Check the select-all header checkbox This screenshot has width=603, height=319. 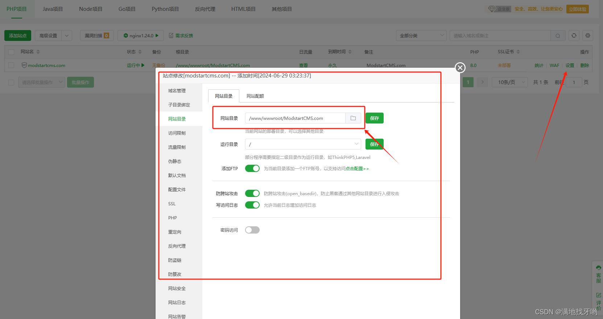pyautogui.click(x=11, y=52)
